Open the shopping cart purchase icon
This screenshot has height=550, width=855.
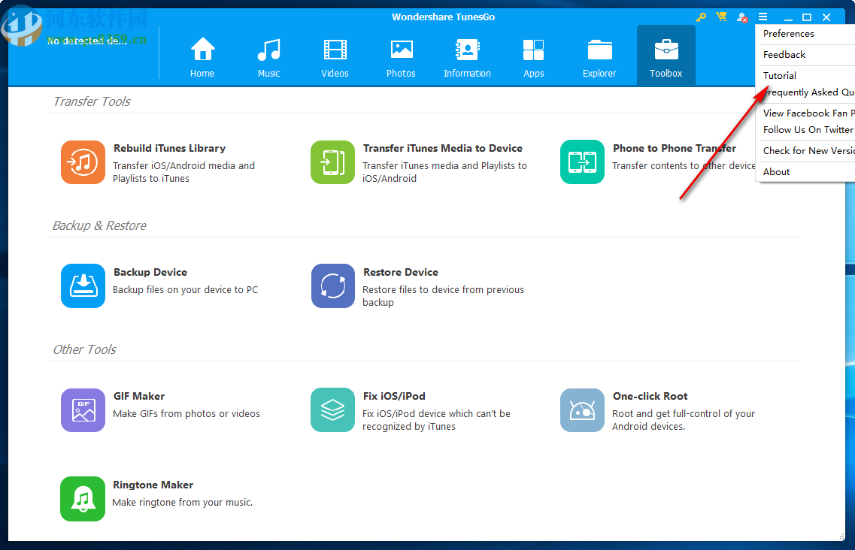pos(721,17)
